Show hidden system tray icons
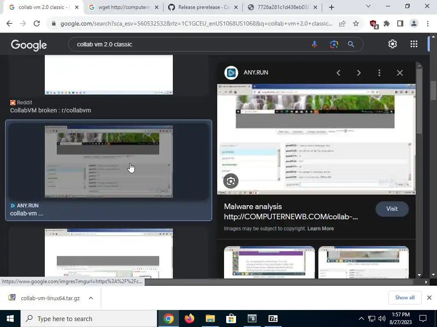This screenshot has width=437, height=327. point(361,318)
